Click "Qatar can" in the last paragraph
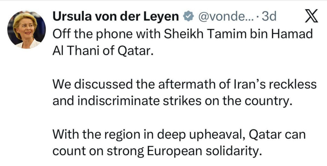327x166 pixels. pos(277,134)
